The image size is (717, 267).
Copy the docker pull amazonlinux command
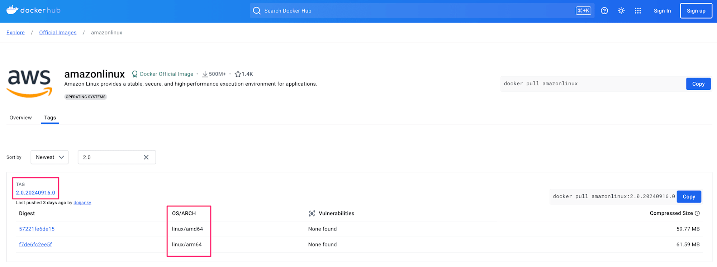[698, 84]
